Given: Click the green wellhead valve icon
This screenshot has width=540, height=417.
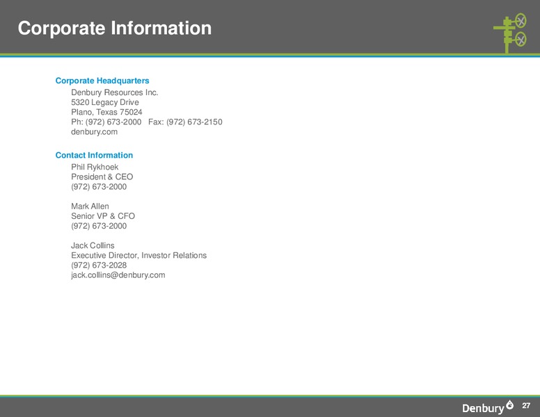Looking at the screenshot, I should click(x=510, y=33).
